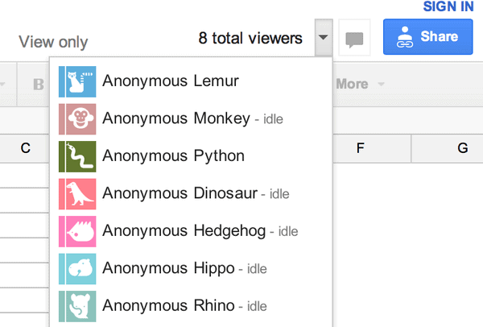483x327 pixels.
Task: Open comments with the speech bubble icon
Action: 354,38
